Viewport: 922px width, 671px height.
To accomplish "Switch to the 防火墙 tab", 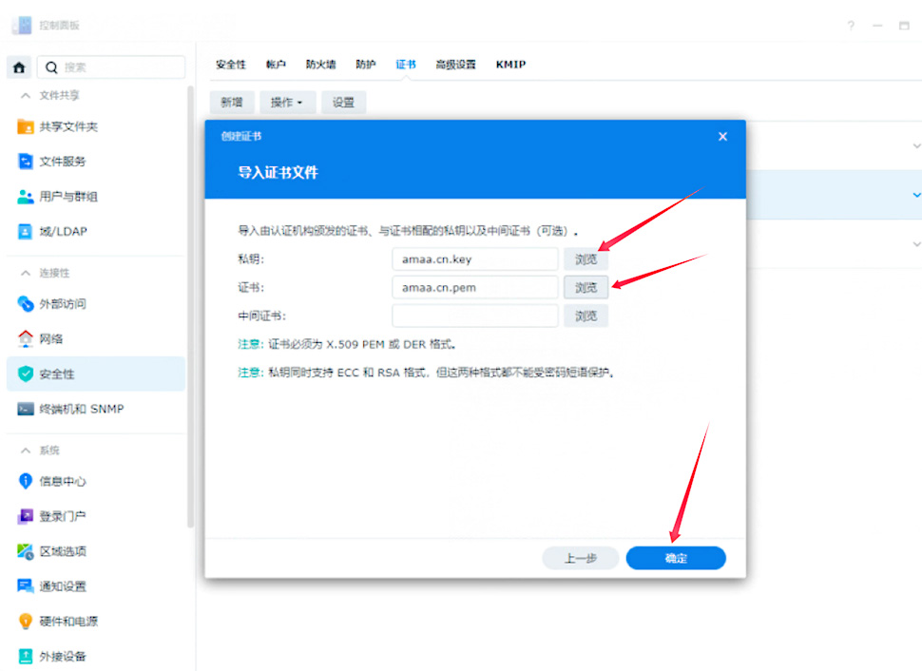I will coord(320,65).
